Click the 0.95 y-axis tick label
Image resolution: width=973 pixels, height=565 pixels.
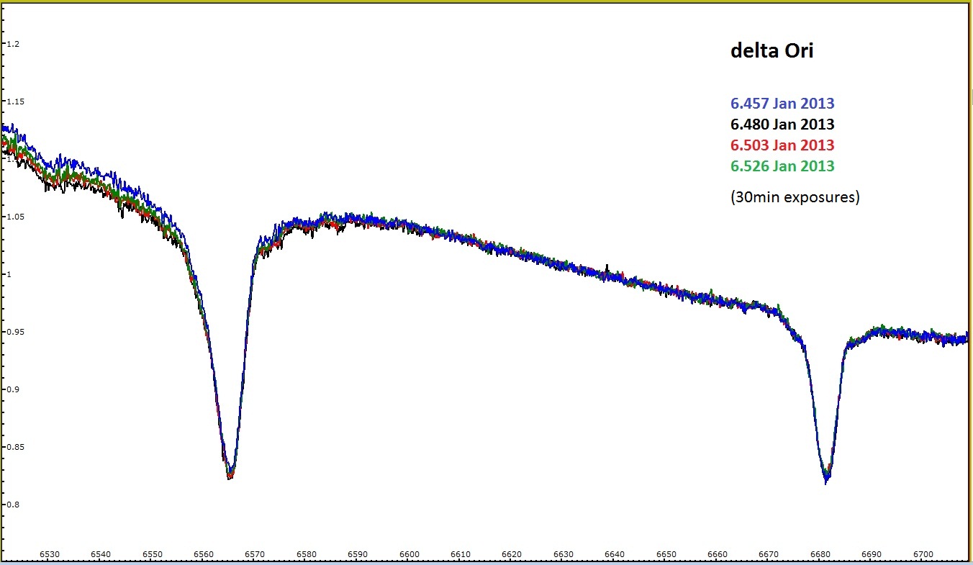[x=15, y=332]
